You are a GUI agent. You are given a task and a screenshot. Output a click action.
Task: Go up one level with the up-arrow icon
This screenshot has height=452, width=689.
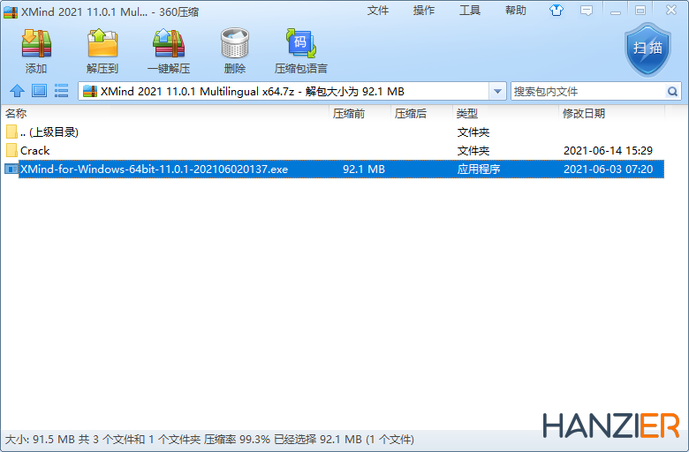(16, 91)
